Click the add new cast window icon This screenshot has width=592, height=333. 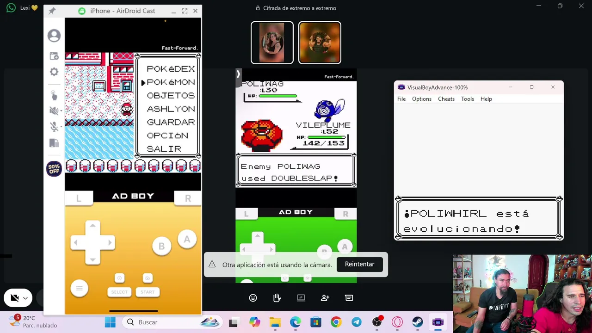coord(54,56)
